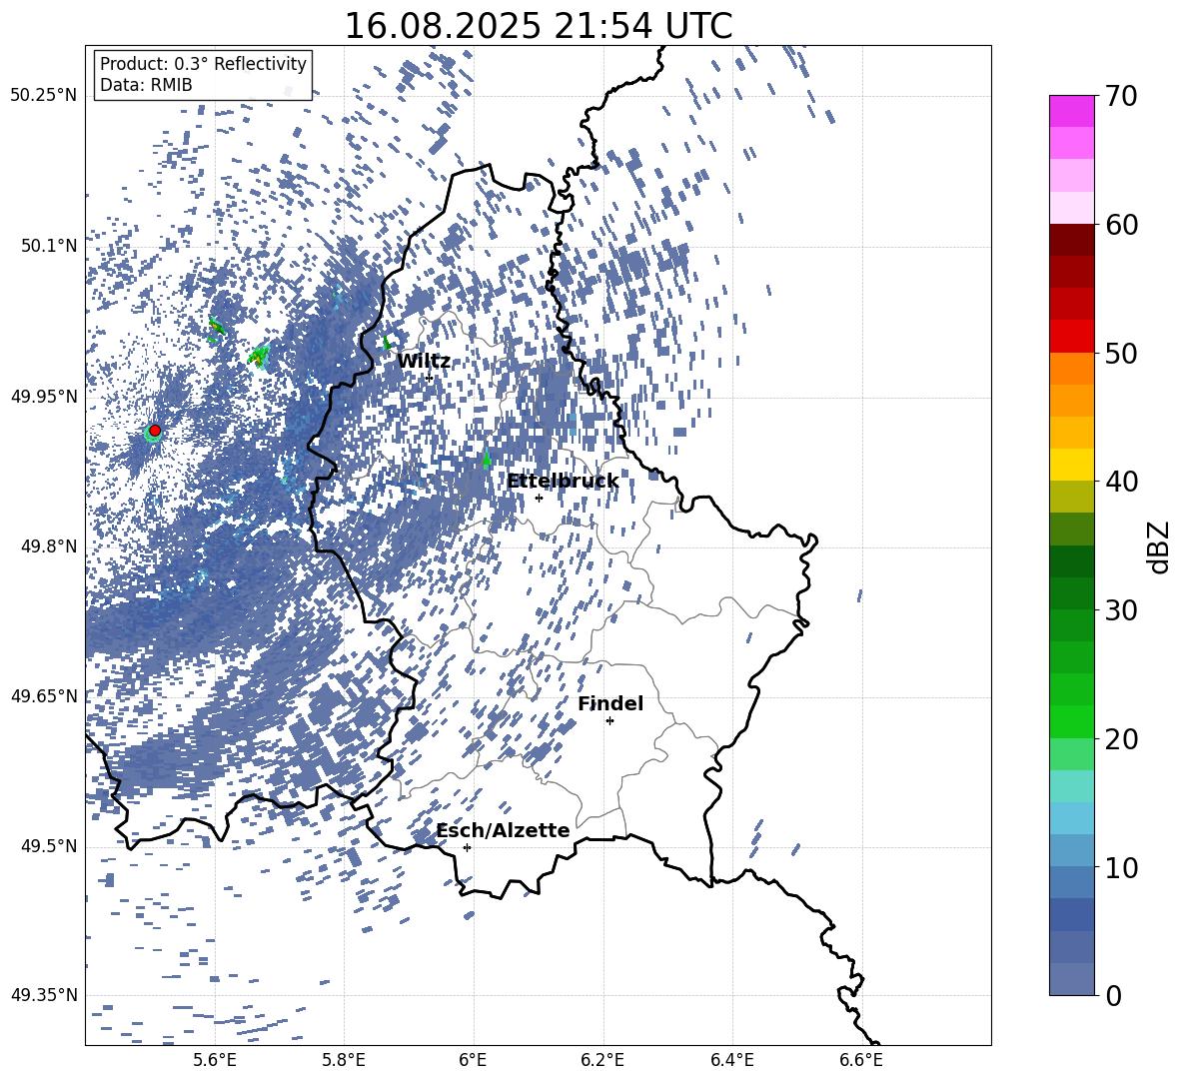Click the dBZ colorbar axis label
1183x1080 pixels.
click(x=1160, y=546)
